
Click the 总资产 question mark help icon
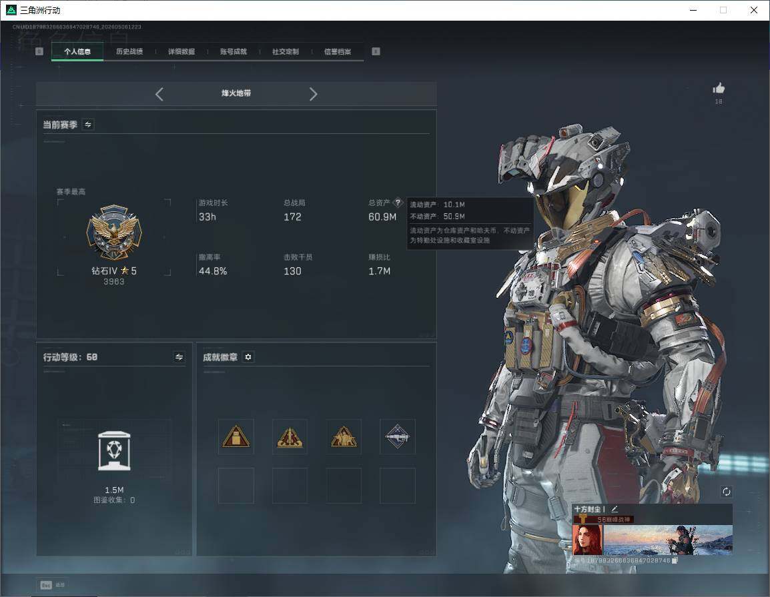coord(398,202)
